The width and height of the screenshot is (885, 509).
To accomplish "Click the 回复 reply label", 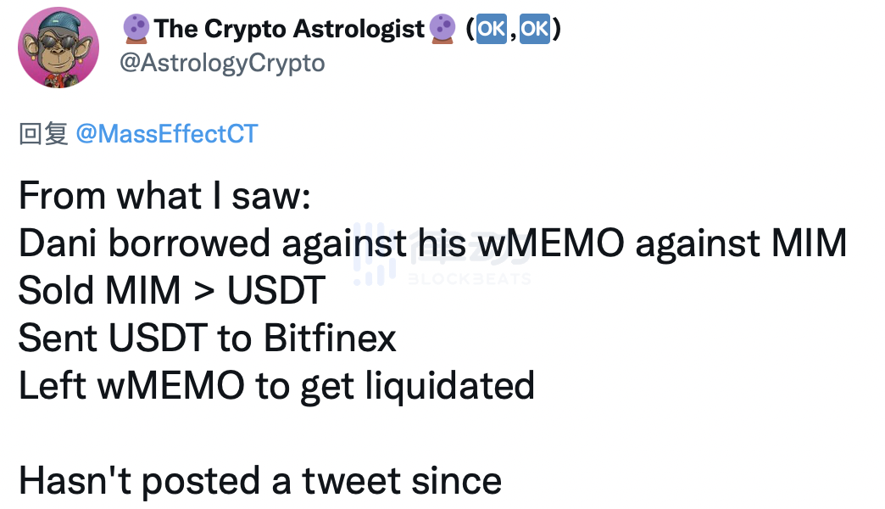I will point(43,134).
